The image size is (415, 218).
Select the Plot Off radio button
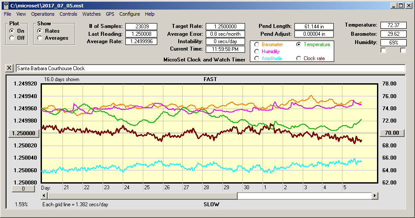point(12,38)
